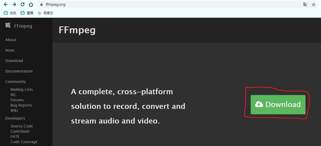Image resolution: width=321 pixels, height=146 pixels.
Task: Click the green Download button
Action: [278, 104]
